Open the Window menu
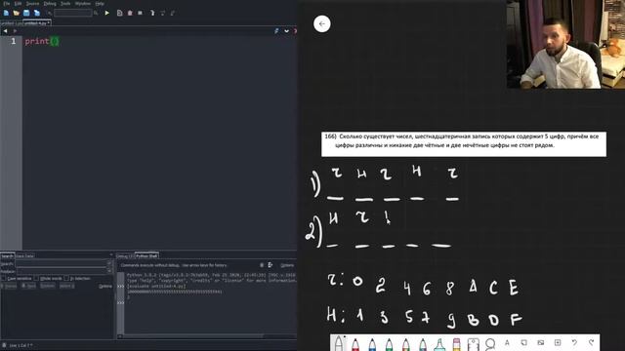The width and height of the screenshot is (625, 351). click(83, 4)
